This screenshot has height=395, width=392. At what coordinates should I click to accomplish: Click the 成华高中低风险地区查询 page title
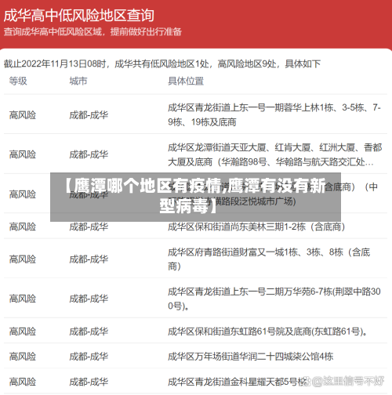(79, 16)
